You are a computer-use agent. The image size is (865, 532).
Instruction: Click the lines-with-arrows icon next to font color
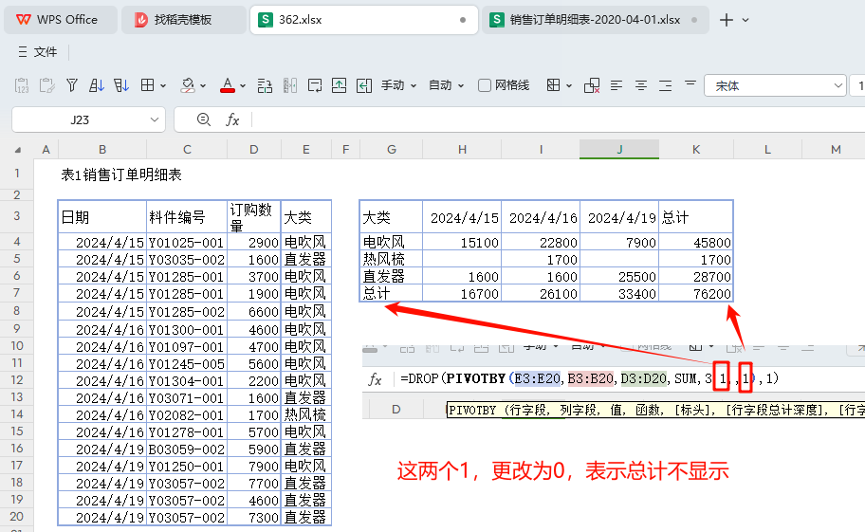coord(265,85)
